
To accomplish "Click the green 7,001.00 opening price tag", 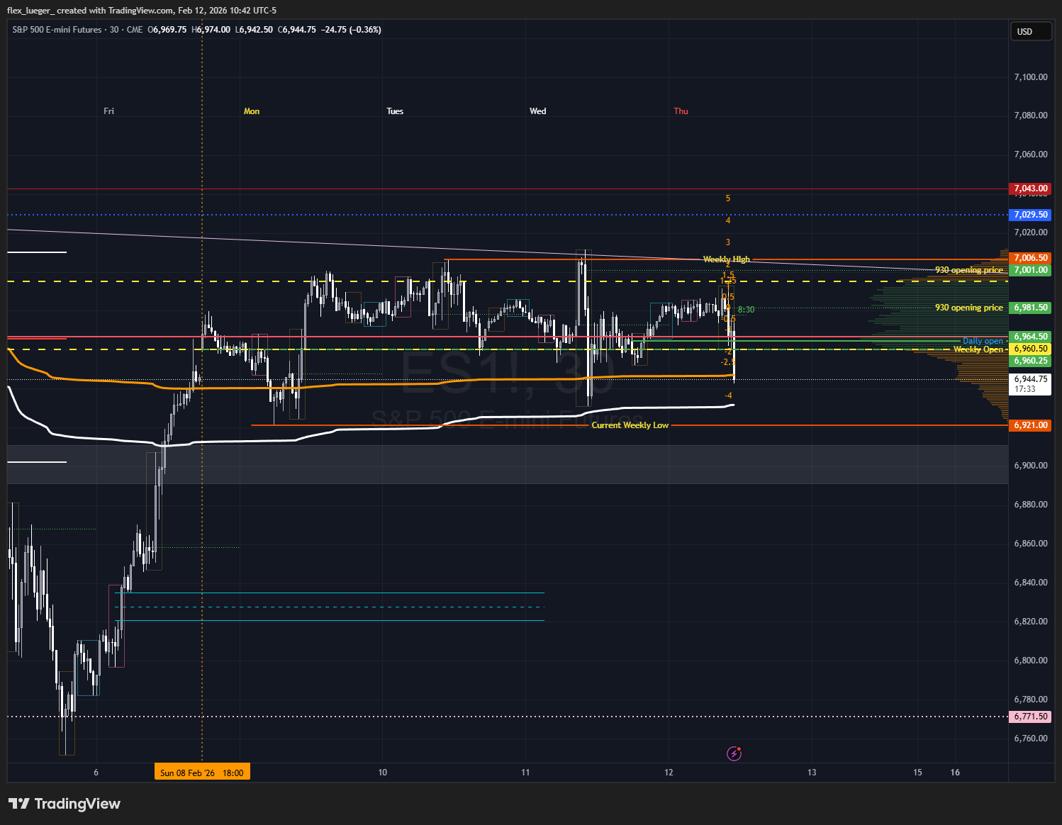I will tap(1029, 270).
